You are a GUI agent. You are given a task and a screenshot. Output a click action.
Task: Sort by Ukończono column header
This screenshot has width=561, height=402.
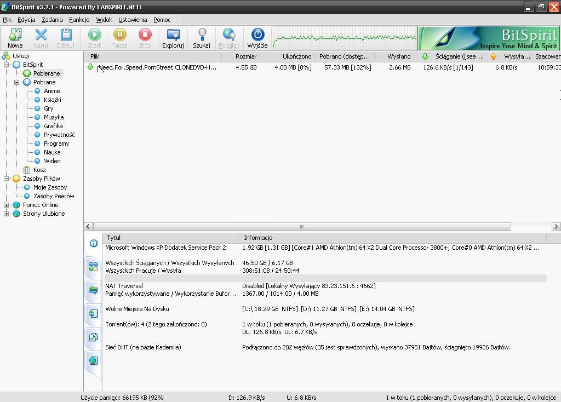tap(288, 56)
